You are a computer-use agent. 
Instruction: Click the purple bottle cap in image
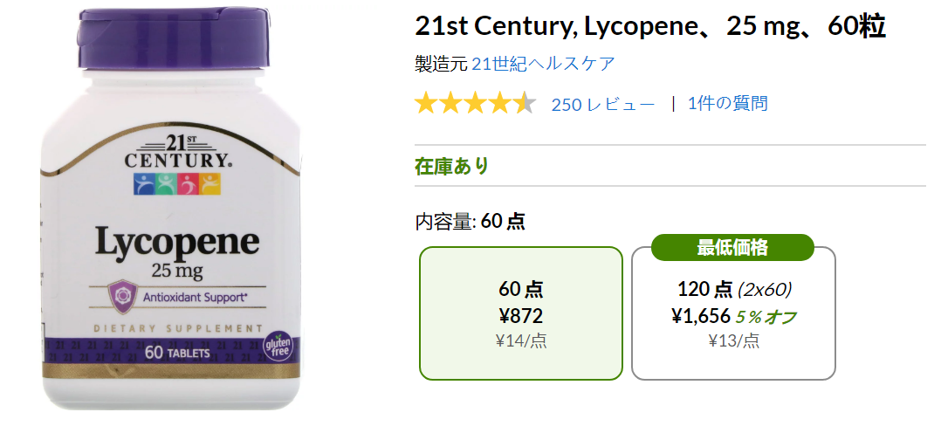click(173, 38)
